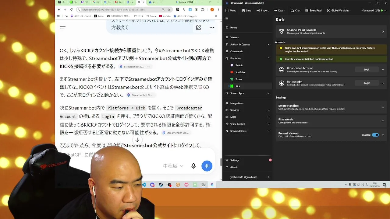Open the About page in Streamer.bot

[247, 167]
